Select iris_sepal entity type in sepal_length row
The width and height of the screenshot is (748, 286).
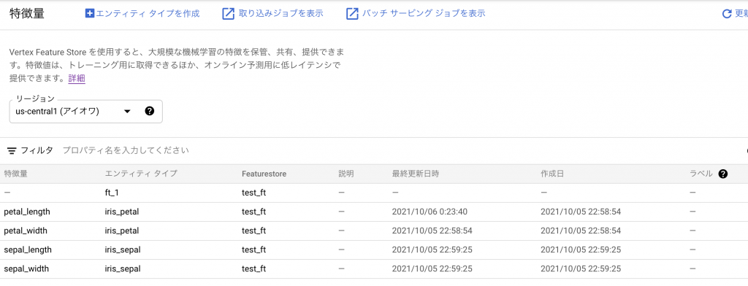(x=123, y=250)
